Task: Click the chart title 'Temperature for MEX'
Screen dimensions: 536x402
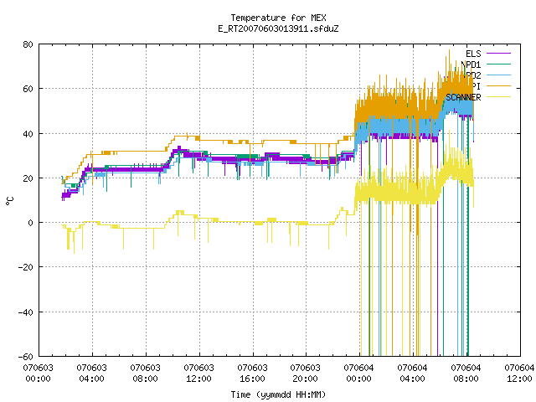Action: click(x=278, y=18)
